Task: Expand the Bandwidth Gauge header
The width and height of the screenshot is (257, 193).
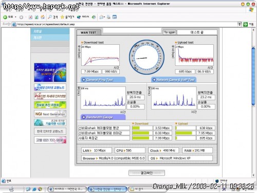Action: pyautogui.click(x=103, y=117)
